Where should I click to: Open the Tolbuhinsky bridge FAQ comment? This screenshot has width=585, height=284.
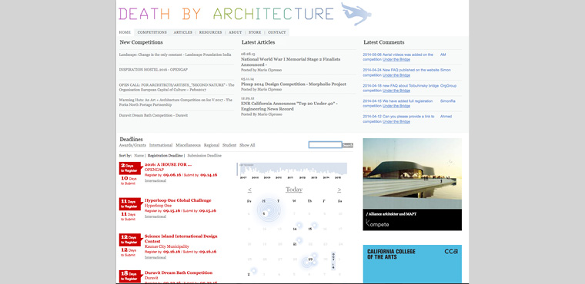tap(401, 88)
